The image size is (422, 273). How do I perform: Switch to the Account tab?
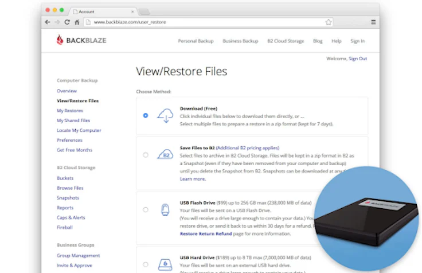104,11
